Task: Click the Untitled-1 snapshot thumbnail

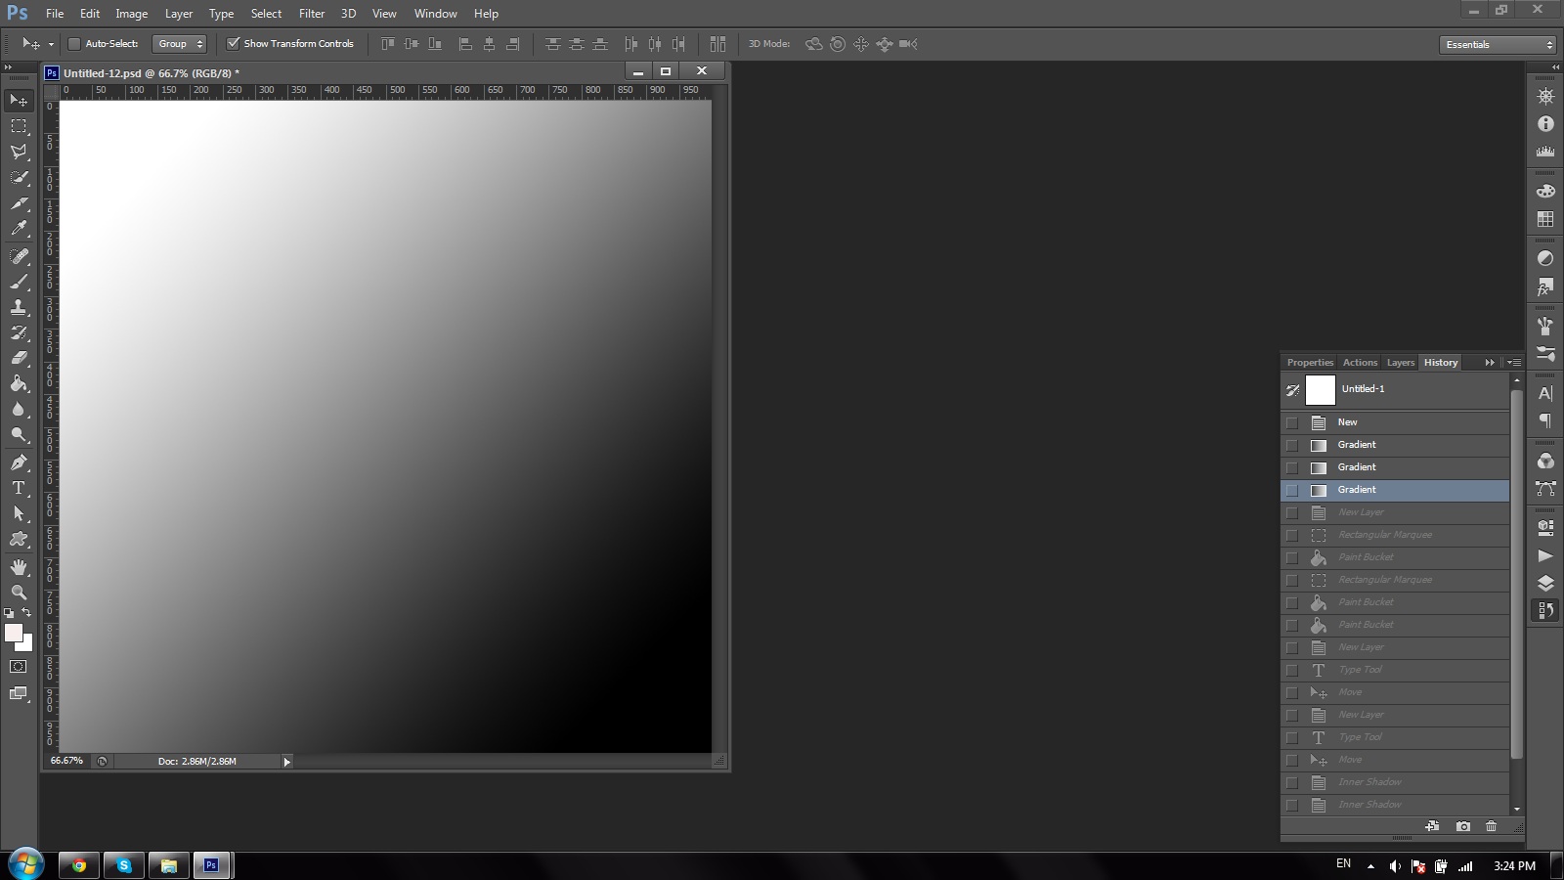Action: point(1321,390)
